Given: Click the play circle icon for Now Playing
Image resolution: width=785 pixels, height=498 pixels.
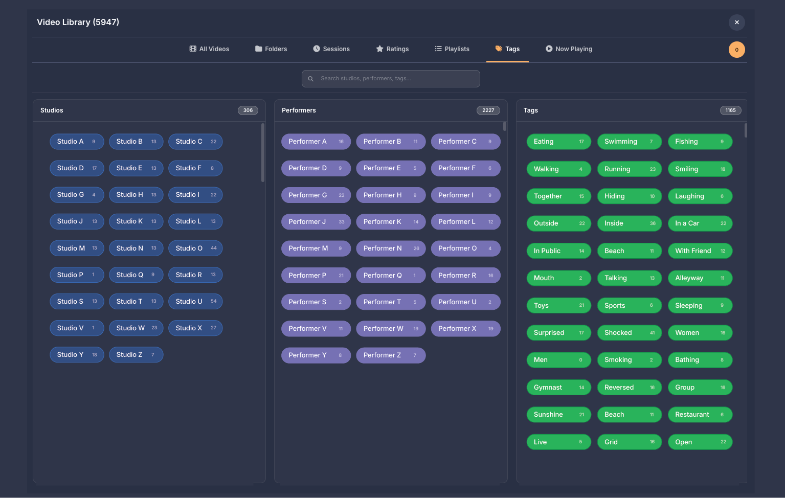Looking at the screenshot, I should 549,49.
